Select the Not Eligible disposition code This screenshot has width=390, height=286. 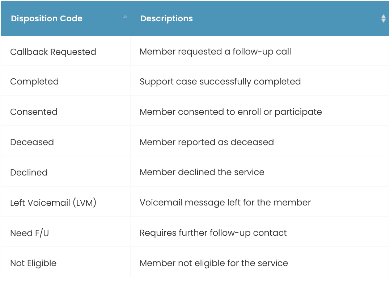[x=33, y=263]
